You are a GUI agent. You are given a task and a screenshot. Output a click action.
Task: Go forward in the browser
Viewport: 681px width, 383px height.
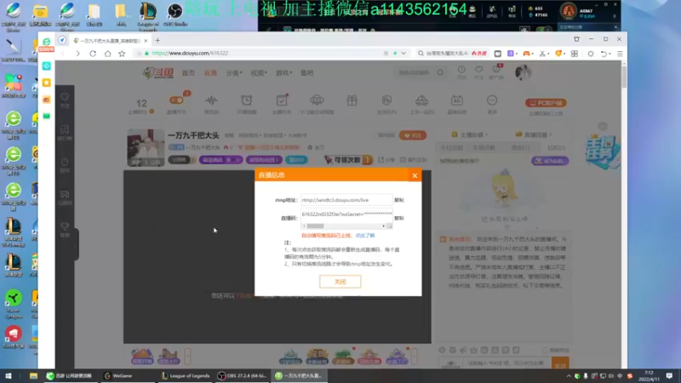[77, 54]
